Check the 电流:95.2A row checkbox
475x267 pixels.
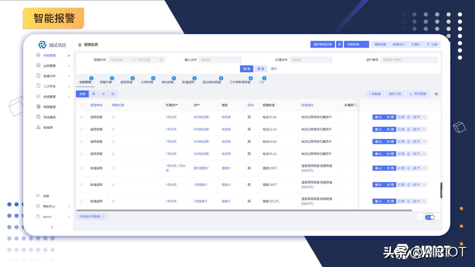[81, 154]
